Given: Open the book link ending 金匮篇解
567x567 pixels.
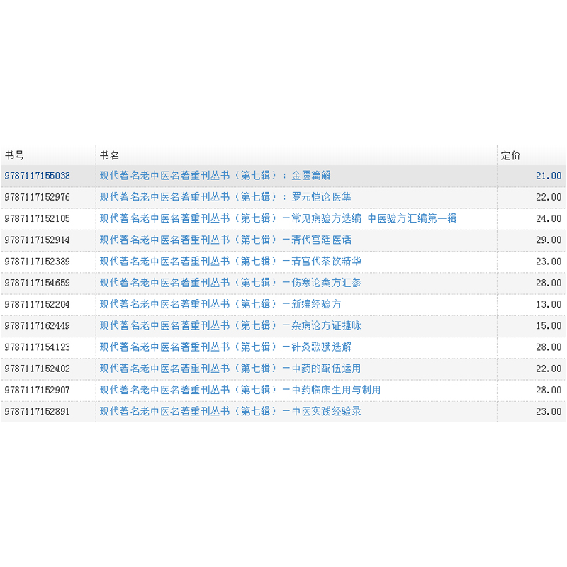Looking at the screenshot, I should pos(215,176).
